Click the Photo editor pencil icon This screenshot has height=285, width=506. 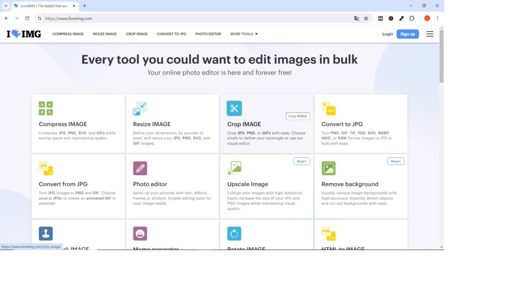[x=140, y=168]
